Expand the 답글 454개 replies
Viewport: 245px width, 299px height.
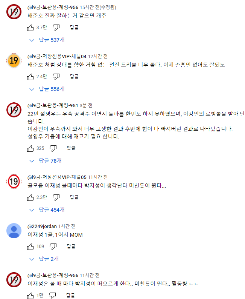pyautogui.click(x=47, y=210)
